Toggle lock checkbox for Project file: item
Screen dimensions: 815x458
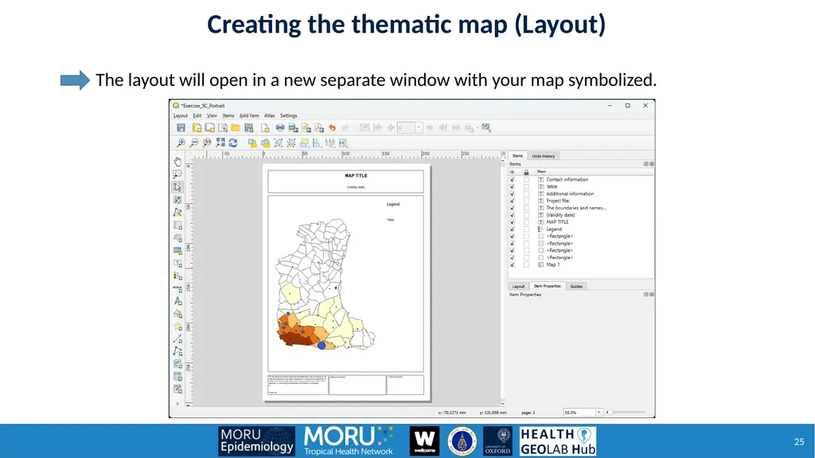526,201
